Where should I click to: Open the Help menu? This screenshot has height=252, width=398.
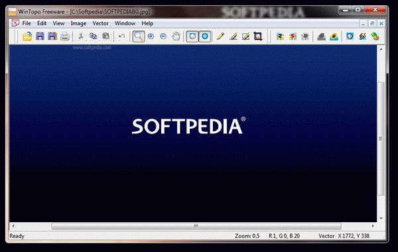pos(147,23)
